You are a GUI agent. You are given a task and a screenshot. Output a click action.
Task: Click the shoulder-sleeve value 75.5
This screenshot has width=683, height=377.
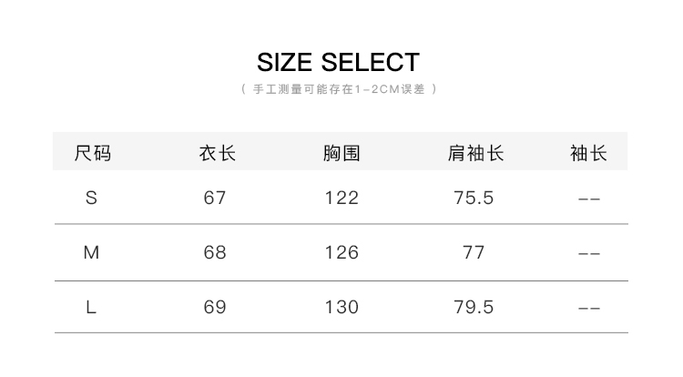474,199
